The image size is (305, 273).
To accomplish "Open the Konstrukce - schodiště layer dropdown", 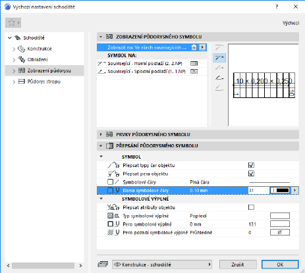I will click(x=162, y=264).
